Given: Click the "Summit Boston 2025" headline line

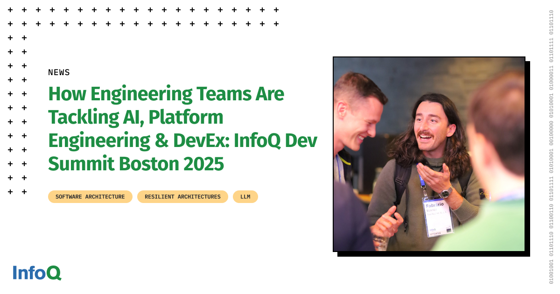Looking at the screenshot, I should [x=136, y=164].
